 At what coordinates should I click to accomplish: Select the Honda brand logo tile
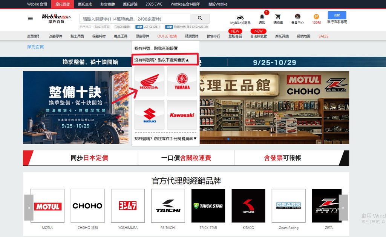click(x=149, y=81)
